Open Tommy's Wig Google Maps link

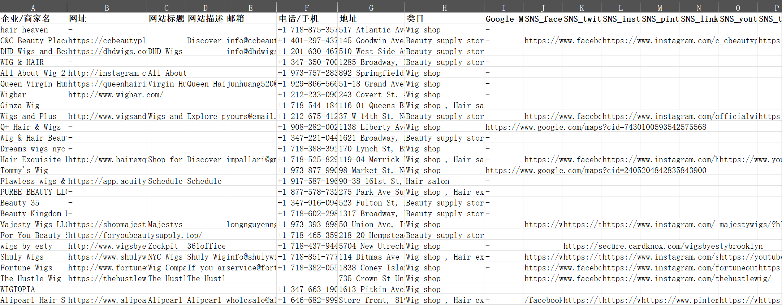[x=595, y=171]
